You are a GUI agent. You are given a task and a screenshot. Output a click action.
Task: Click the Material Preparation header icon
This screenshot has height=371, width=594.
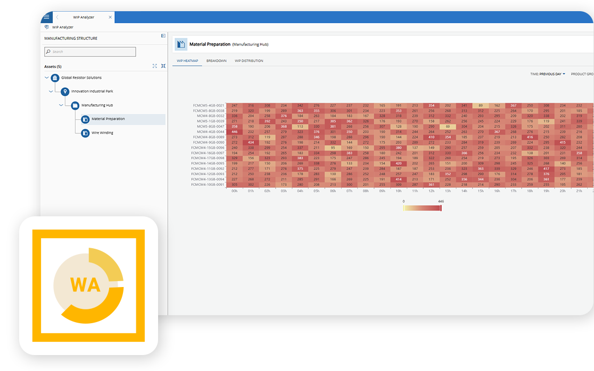coord(180,44)
